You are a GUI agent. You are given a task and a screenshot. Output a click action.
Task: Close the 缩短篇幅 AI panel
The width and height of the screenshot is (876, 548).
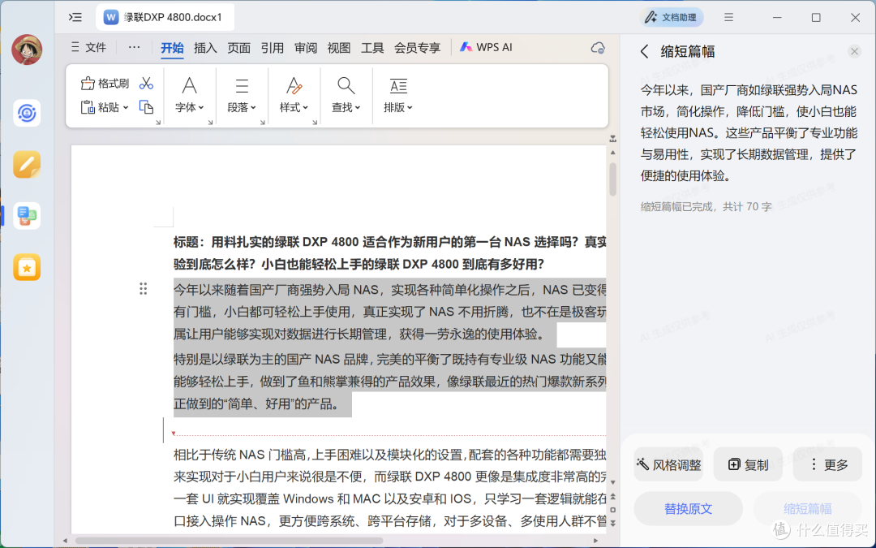[854, 51]
